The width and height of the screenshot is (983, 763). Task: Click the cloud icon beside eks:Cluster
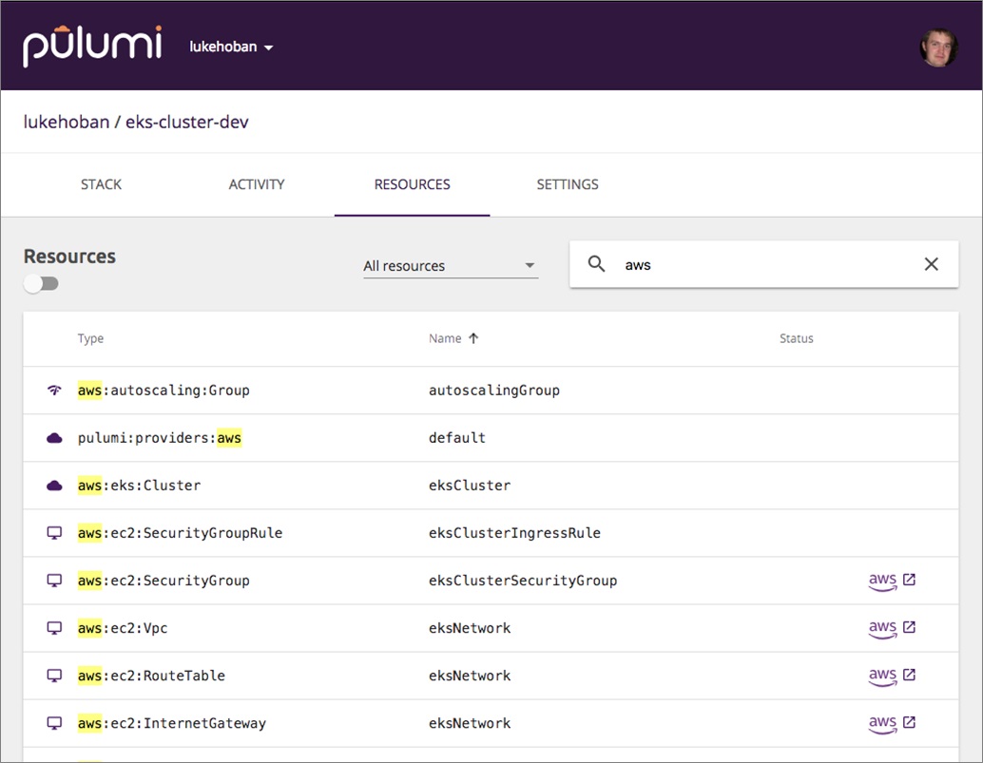[54, 486]
